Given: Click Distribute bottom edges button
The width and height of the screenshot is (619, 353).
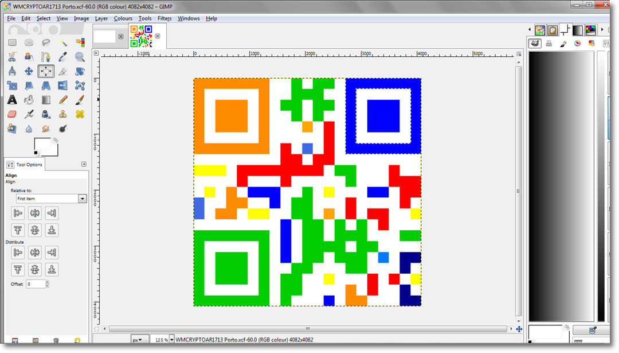Looking at the screenshot, I should click(x=52, y=270).
